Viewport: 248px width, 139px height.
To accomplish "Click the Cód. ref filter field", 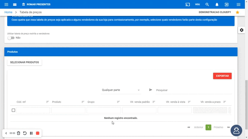I will tap(33, 110).
